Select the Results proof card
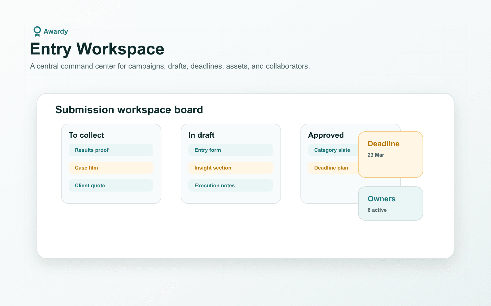491x306 pixels. click(x=111, y=150)
